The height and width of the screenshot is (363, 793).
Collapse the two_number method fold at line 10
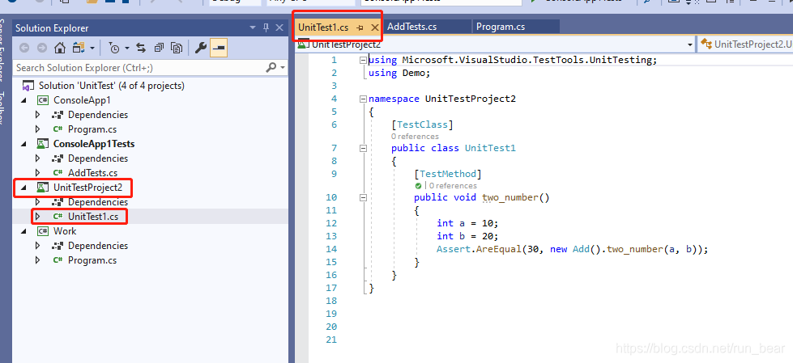click(363, 198)
